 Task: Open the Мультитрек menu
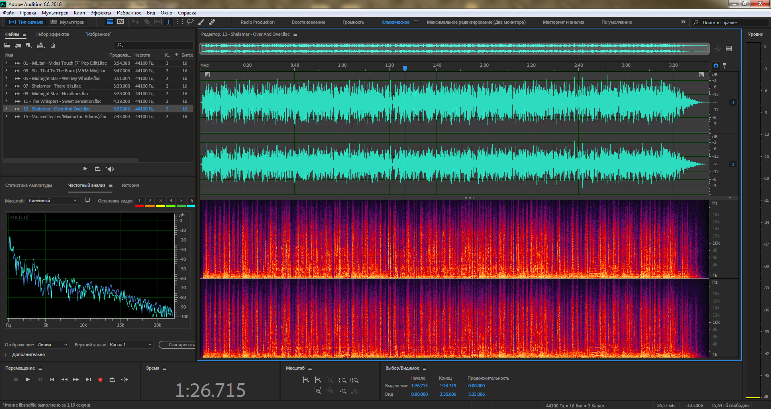(x=55, y=13)
